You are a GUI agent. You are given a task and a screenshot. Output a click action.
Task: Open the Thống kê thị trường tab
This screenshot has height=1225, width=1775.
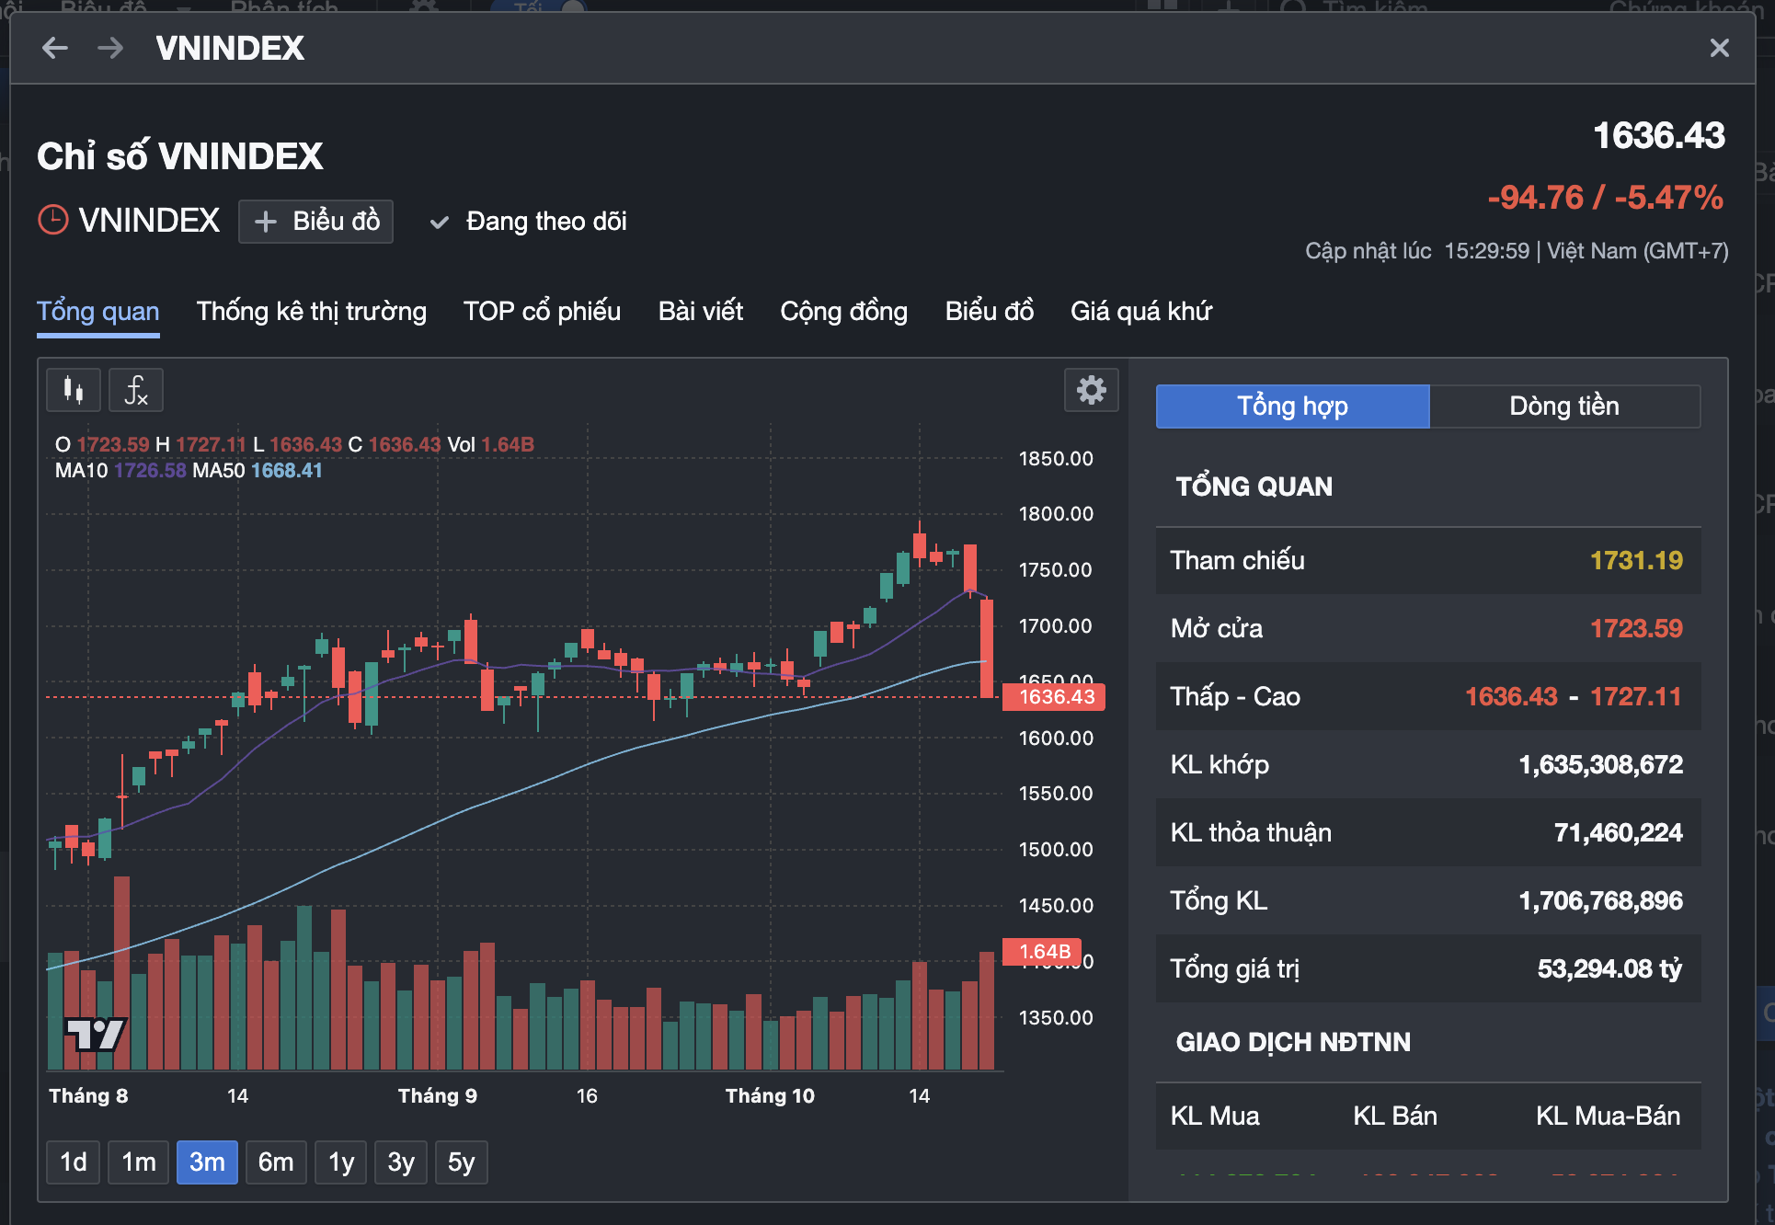311,312
